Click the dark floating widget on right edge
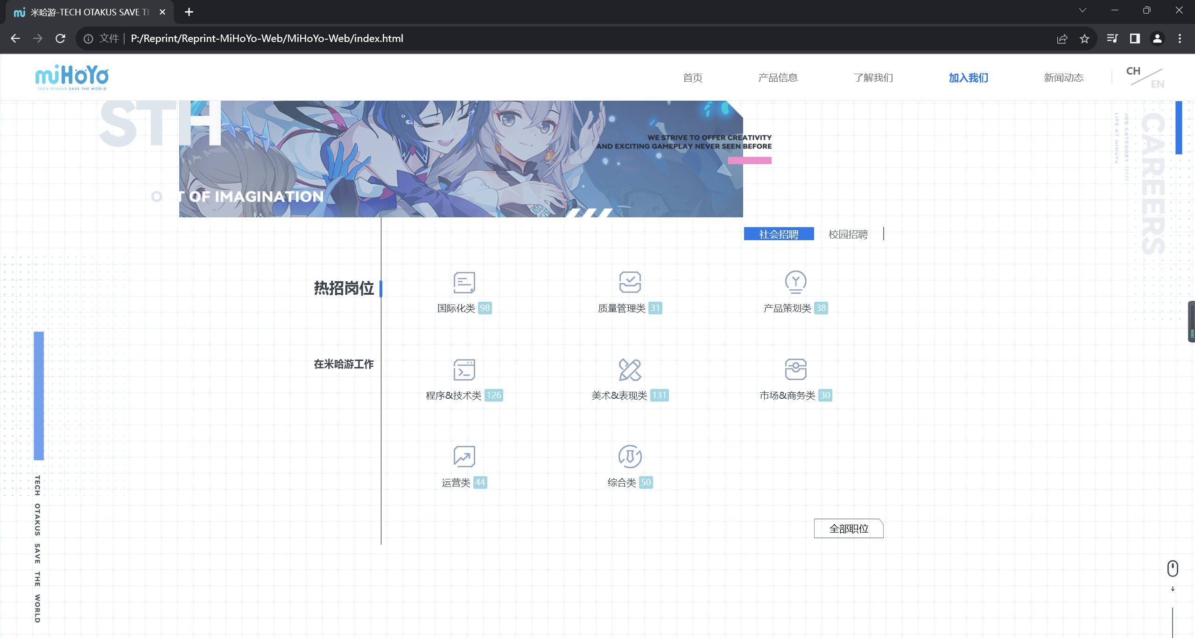1195x638 pixels. [1191, 322]
